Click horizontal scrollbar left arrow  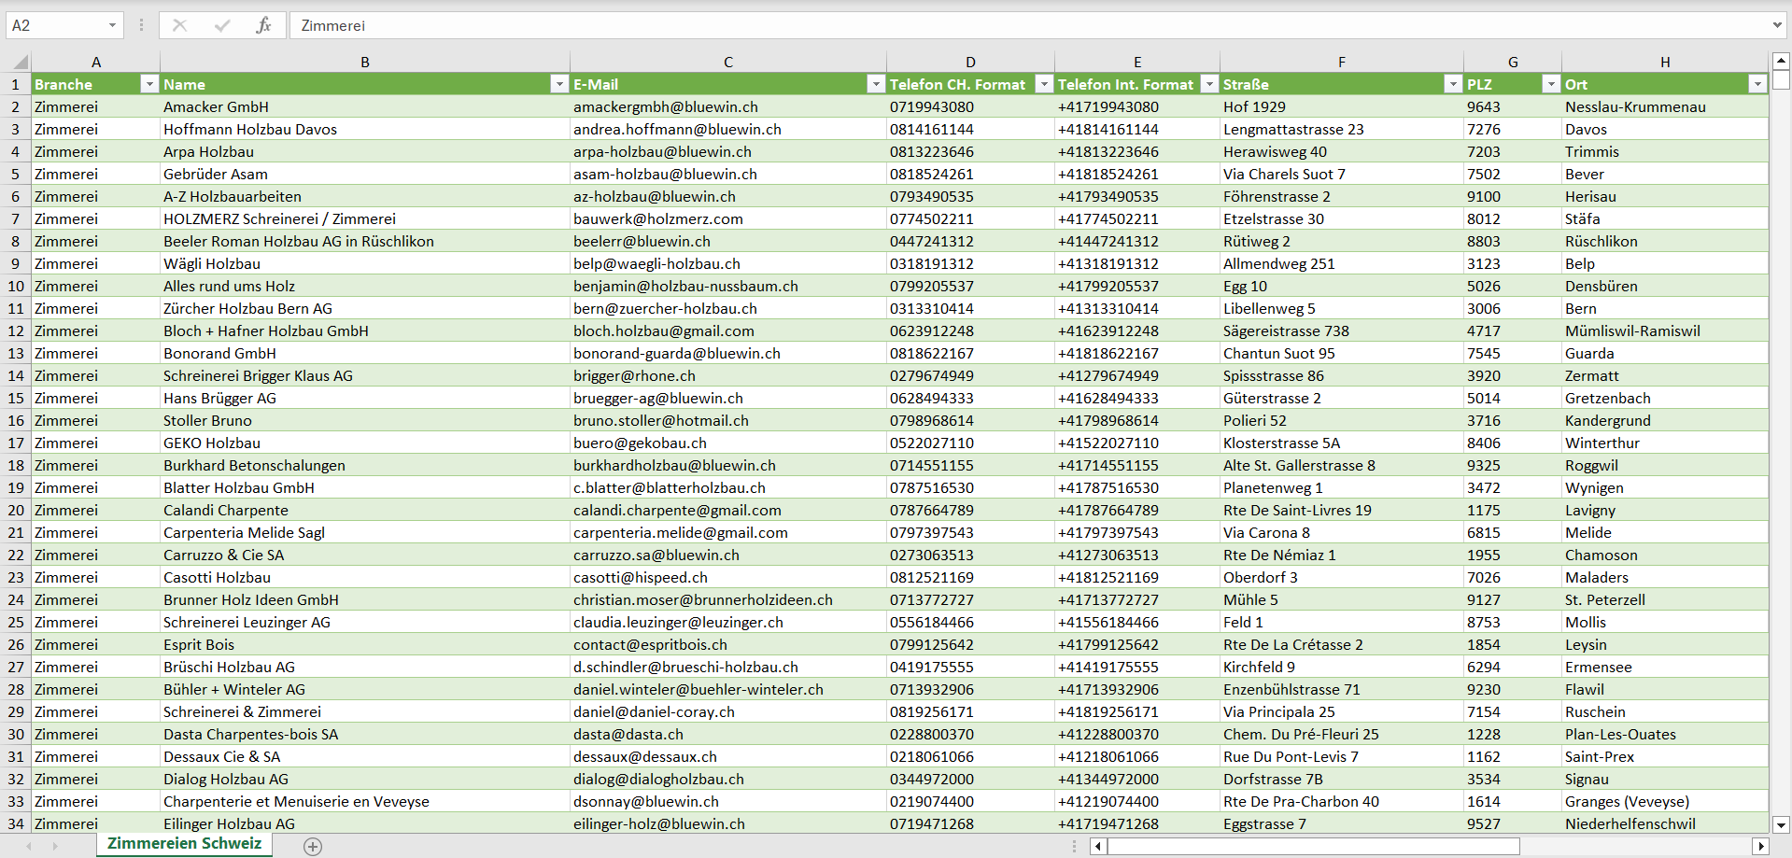click(x=1099, y=846)
